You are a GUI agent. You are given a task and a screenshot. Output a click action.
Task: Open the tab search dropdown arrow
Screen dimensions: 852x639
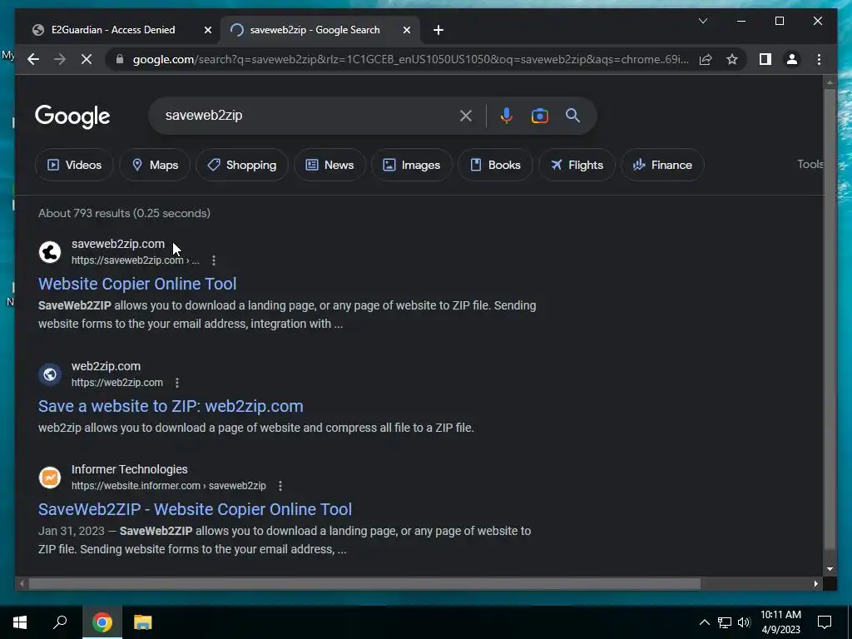tap(702, 21)
